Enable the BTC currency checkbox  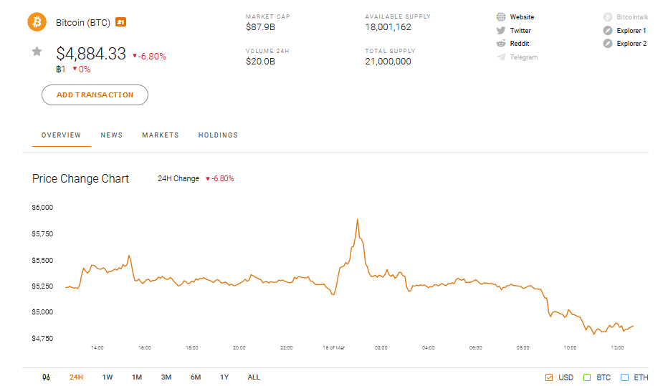pyautogui.click(x=587, y=377)
